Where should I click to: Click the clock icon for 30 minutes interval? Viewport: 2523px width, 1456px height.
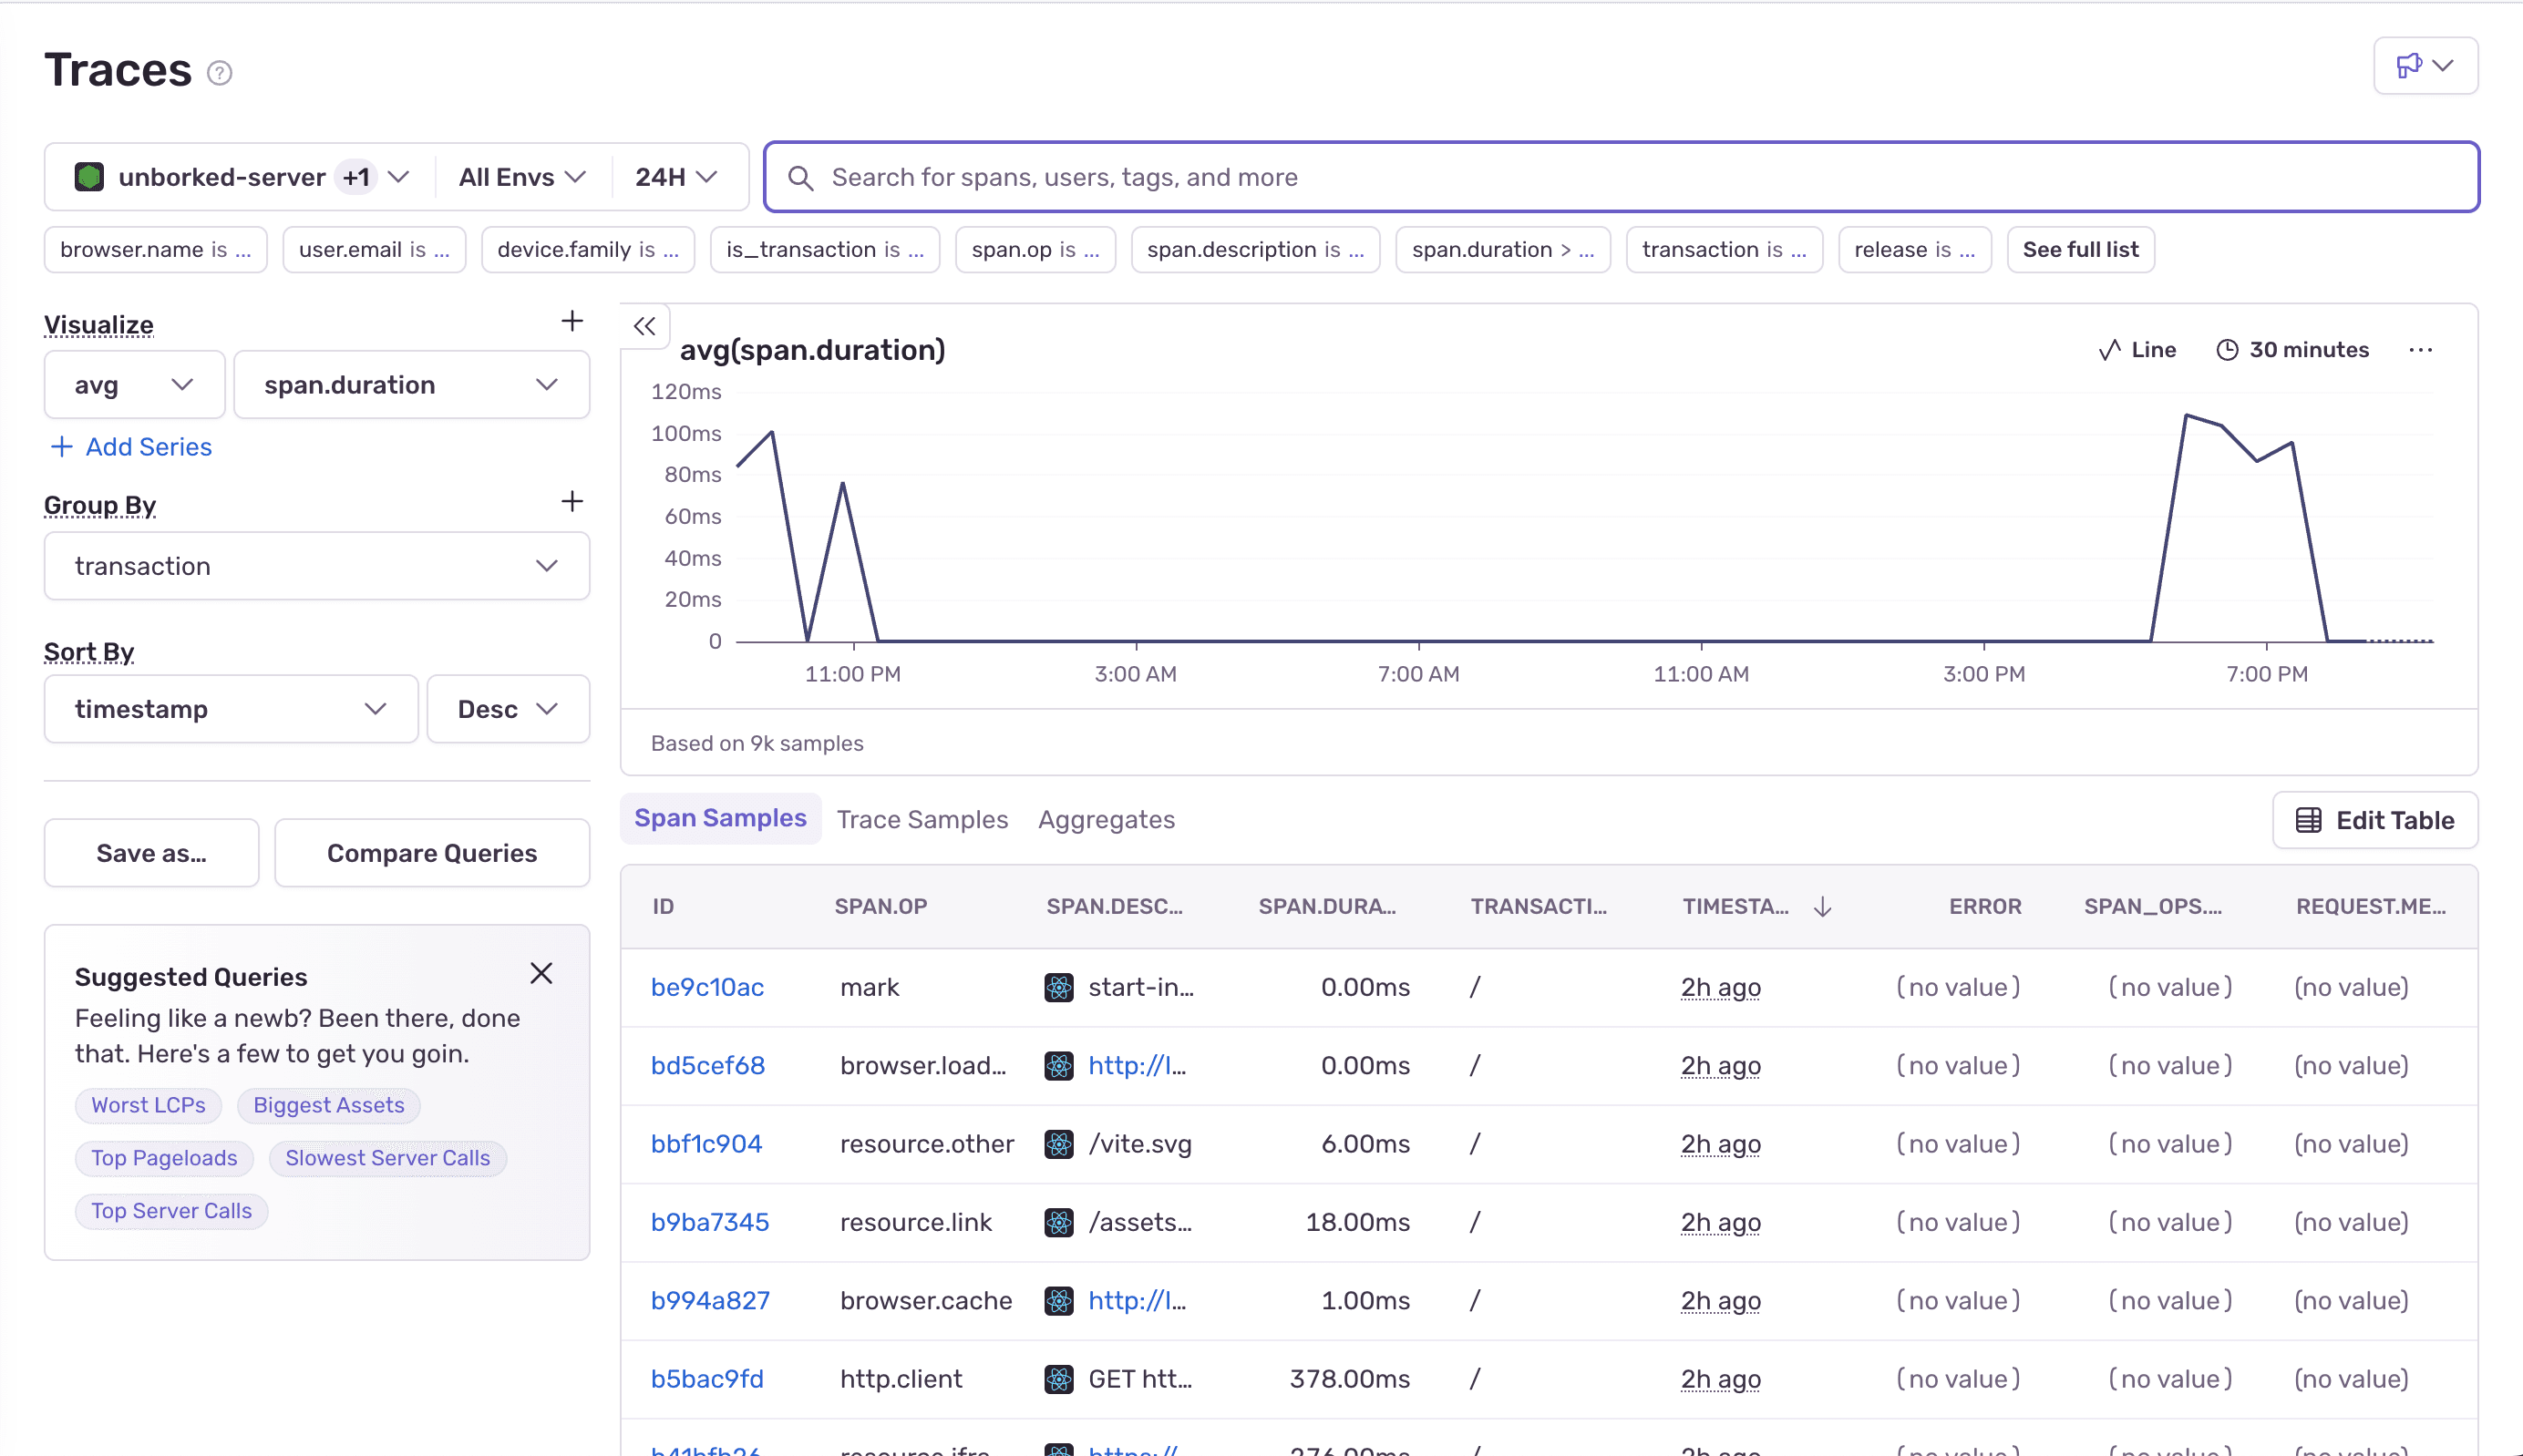[2227, 349]
